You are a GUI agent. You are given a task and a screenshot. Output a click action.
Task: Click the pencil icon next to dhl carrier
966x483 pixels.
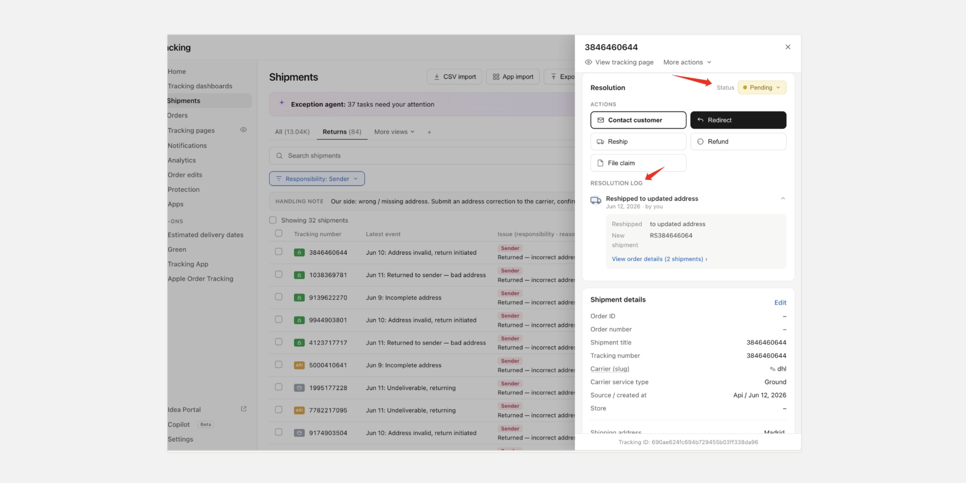[772, 369]
